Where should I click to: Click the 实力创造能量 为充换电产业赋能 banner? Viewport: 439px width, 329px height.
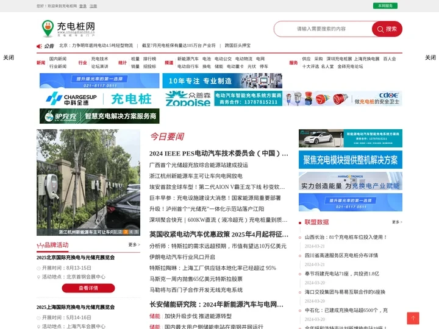pos(351,181)
